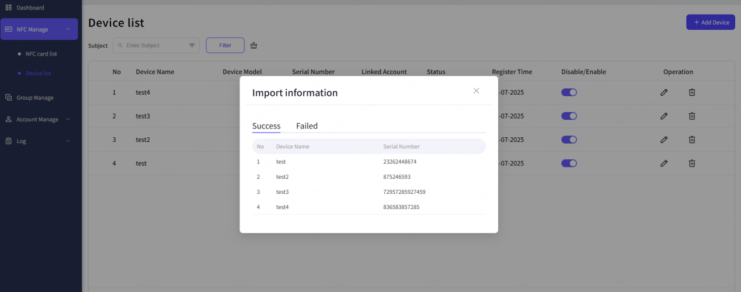Click the edit pencil icon for test4
The width and height of the screenshot is (741, 292).
pyautogui.click(x=664, y=92)
